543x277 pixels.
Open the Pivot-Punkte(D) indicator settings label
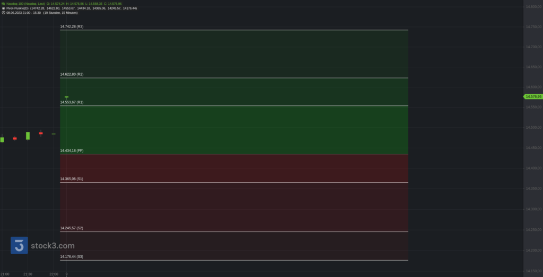(x=17, y=8)
